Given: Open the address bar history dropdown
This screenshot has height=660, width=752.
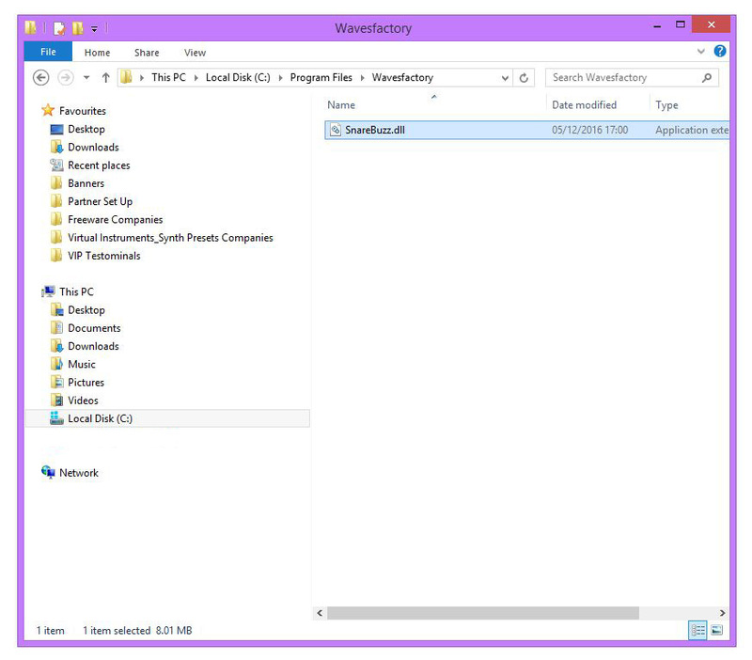Looking at the screenshot, I should click(x=505, y=78).
